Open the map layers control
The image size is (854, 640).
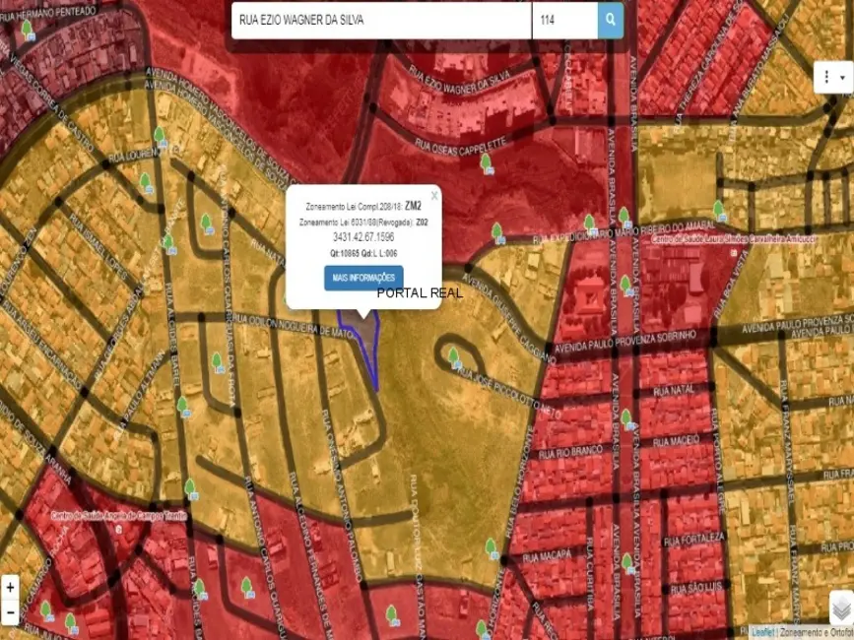coord(839,607)
